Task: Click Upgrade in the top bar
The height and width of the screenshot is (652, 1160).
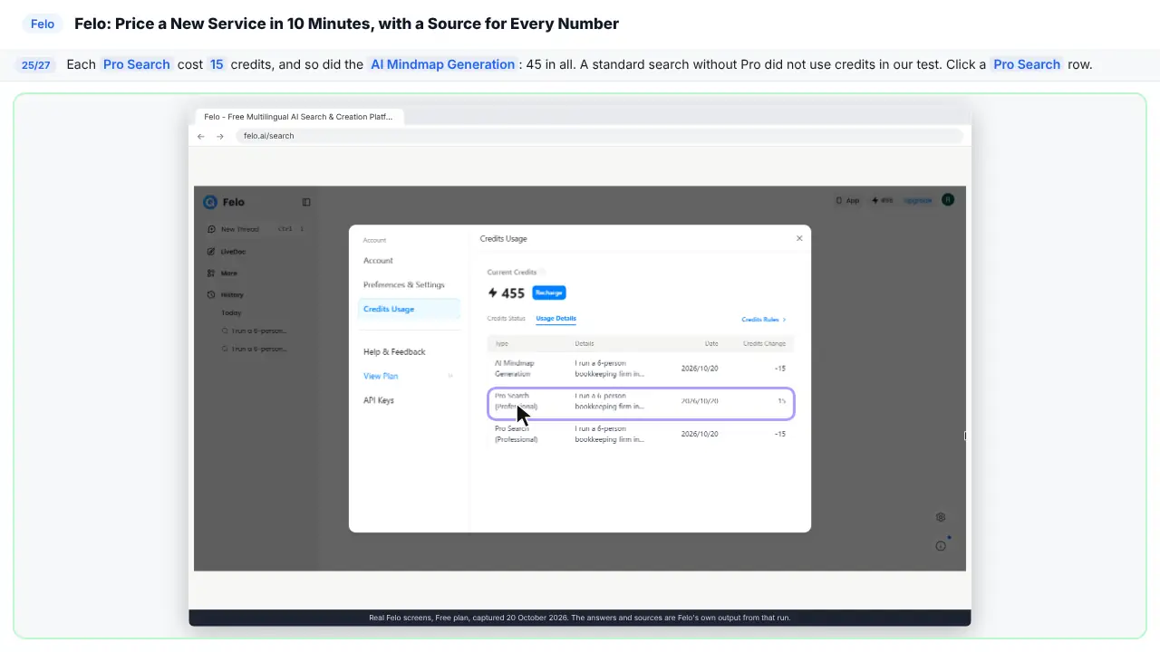Action: pos(918,200)
